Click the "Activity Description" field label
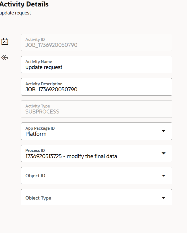Image resolution: width=187 pixels, height=233 pixels. 44,84
